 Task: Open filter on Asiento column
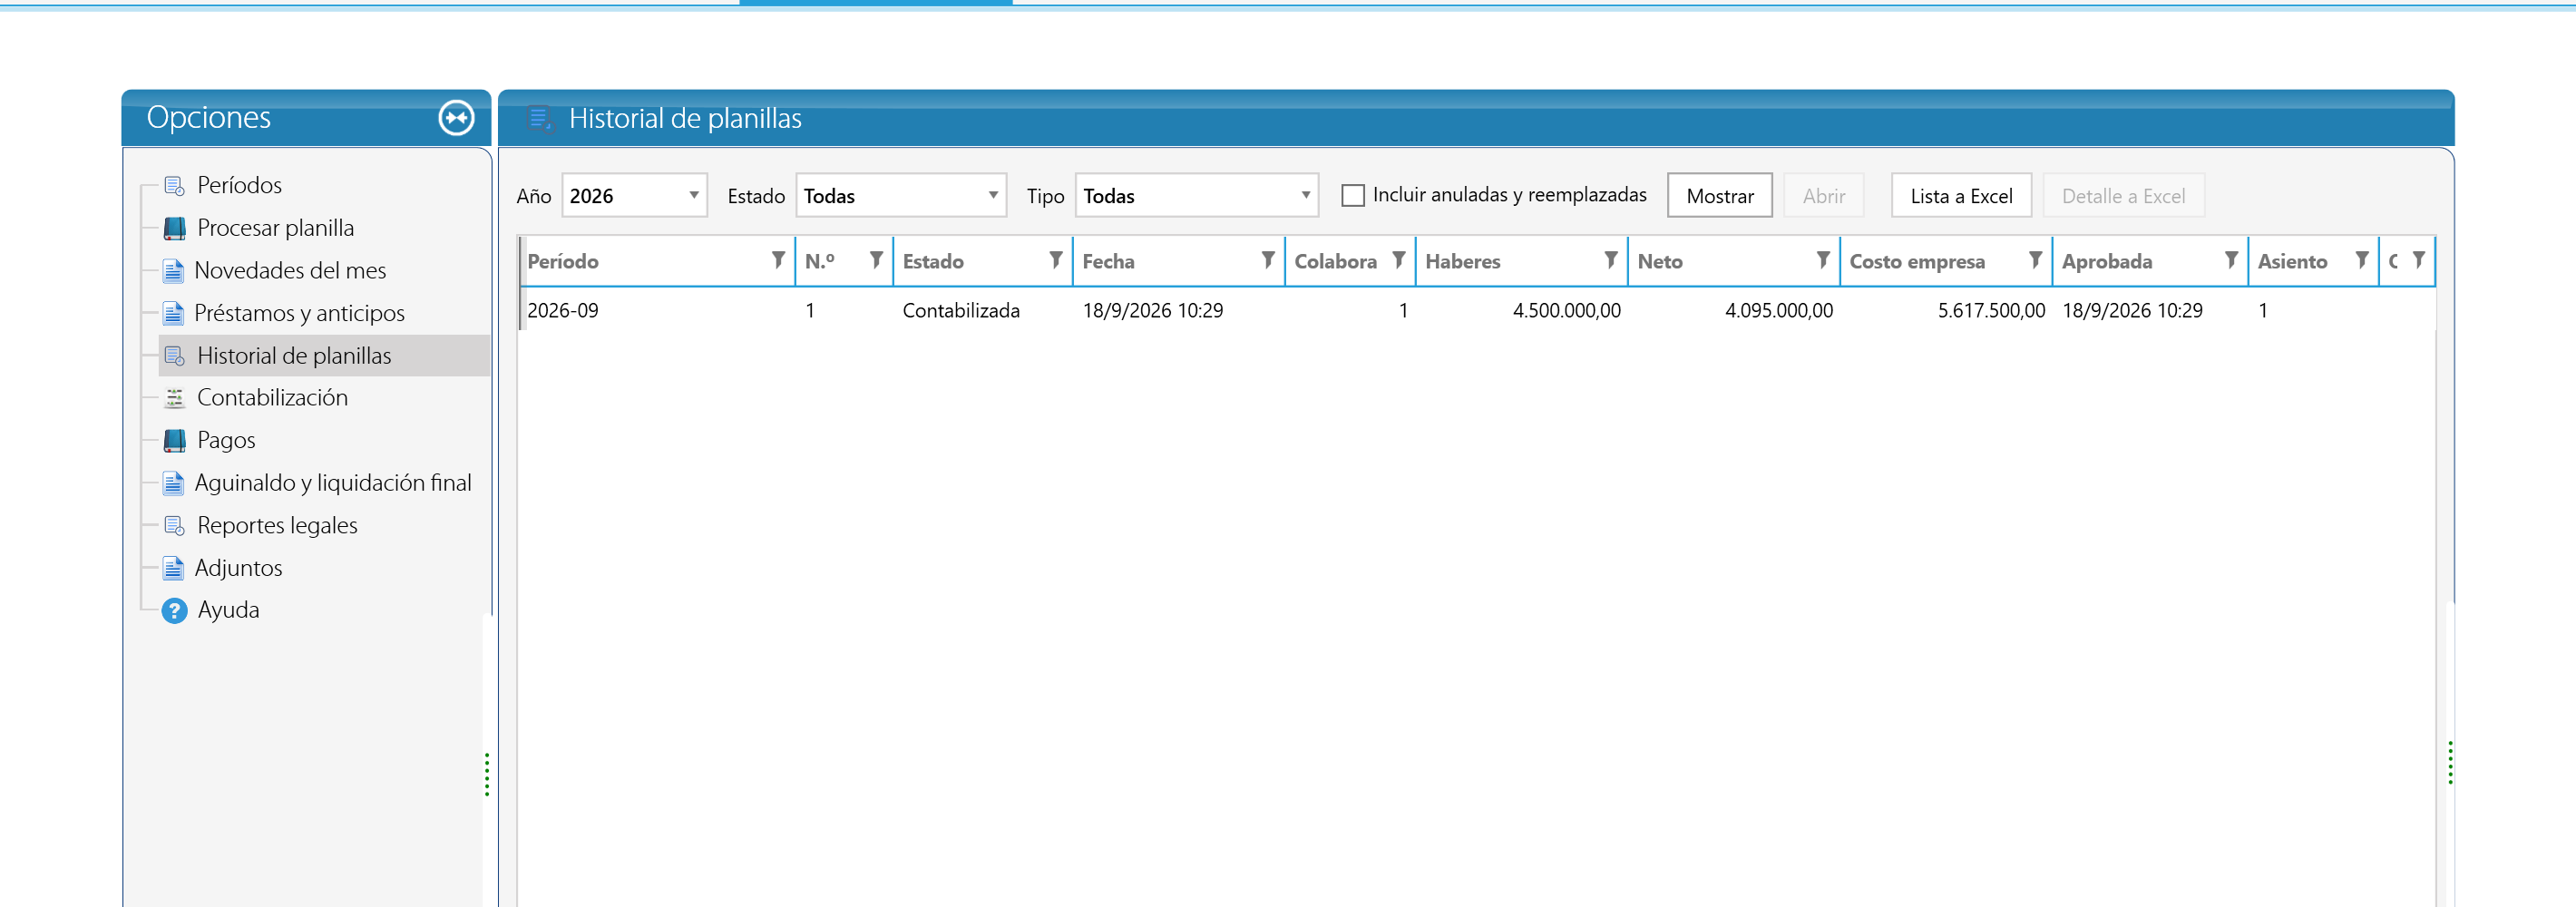[2361, 260]
